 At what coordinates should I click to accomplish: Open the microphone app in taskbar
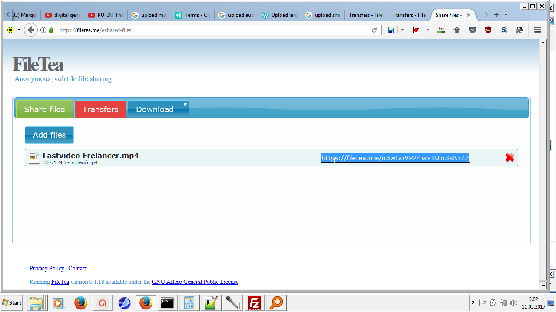click(x=232, y=303)
